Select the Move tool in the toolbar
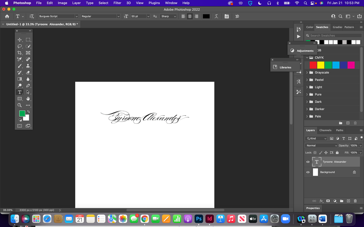Image resolution: width=364 pixels, height=227 pixels. (x=20, y=40)
